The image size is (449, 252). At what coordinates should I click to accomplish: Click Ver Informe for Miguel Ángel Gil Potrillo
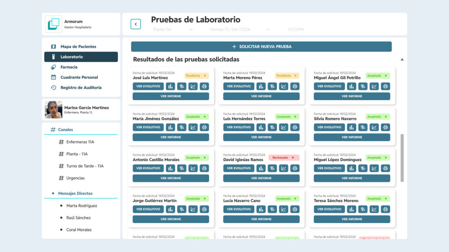coord(352,96)
